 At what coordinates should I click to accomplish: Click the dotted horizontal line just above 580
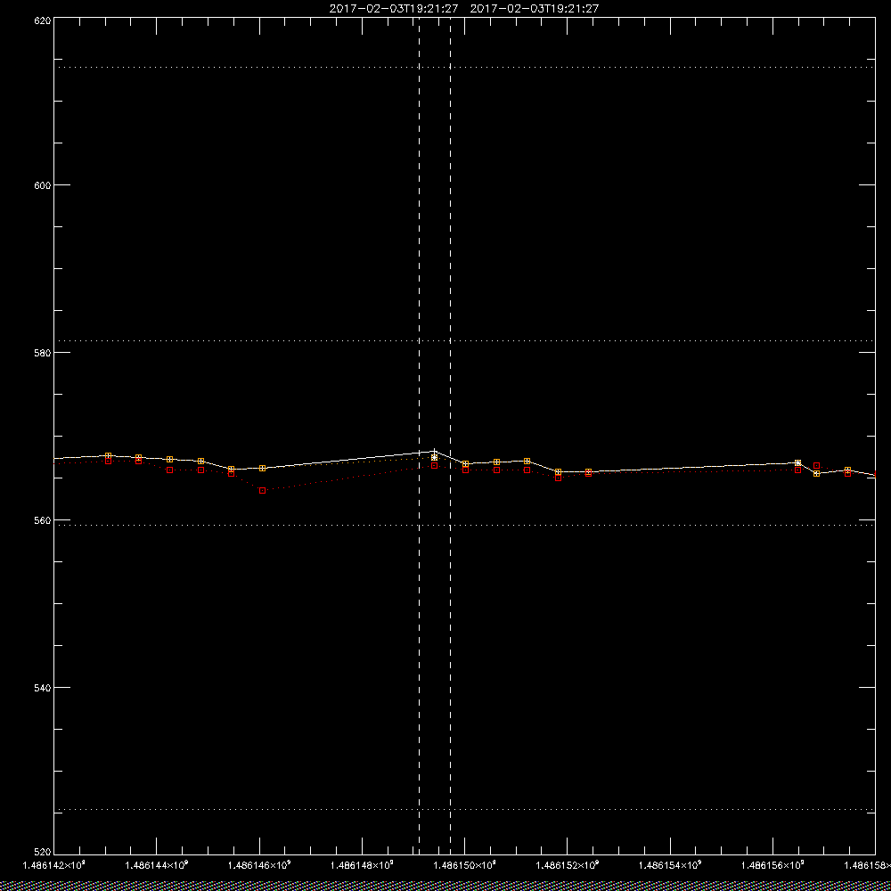pos(464,341)
